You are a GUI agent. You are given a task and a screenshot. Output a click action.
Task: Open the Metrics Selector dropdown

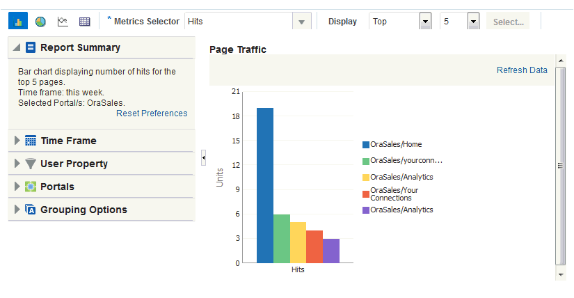[301, 22]
